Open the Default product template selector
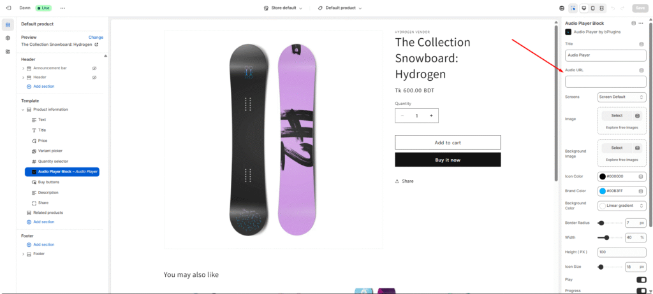 pos(343,8)
